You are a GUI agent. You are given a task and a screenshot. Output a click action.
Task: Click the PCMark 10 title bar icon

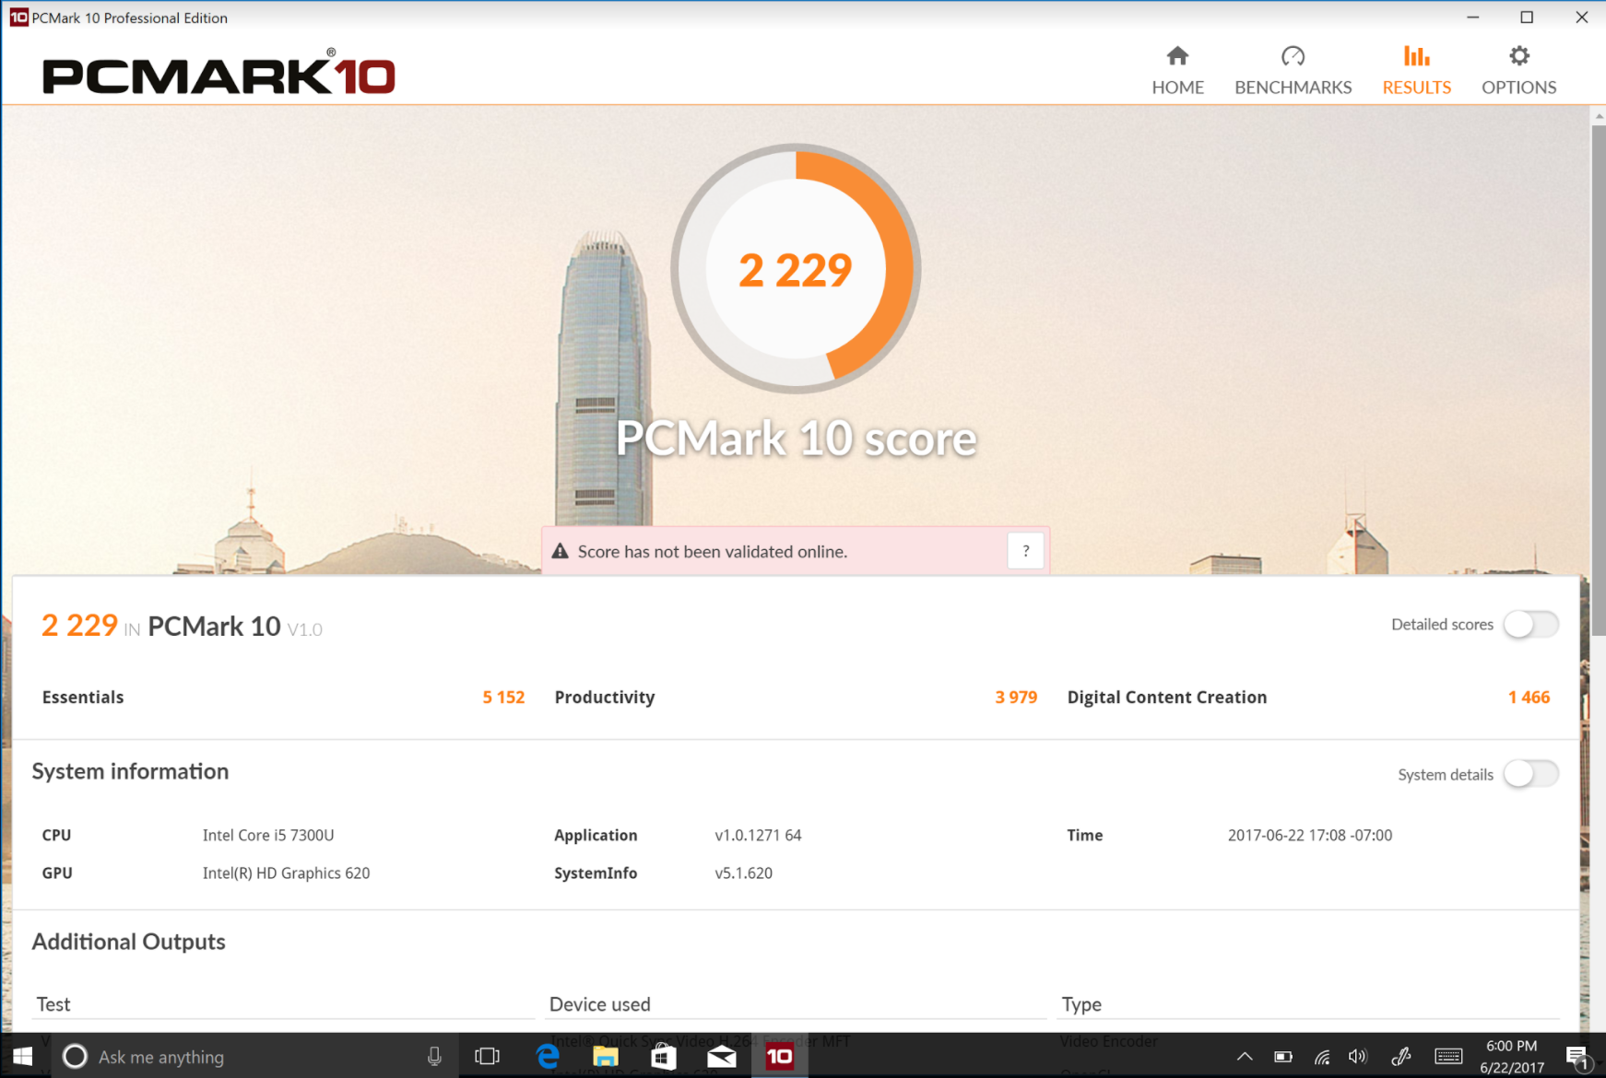18,18
